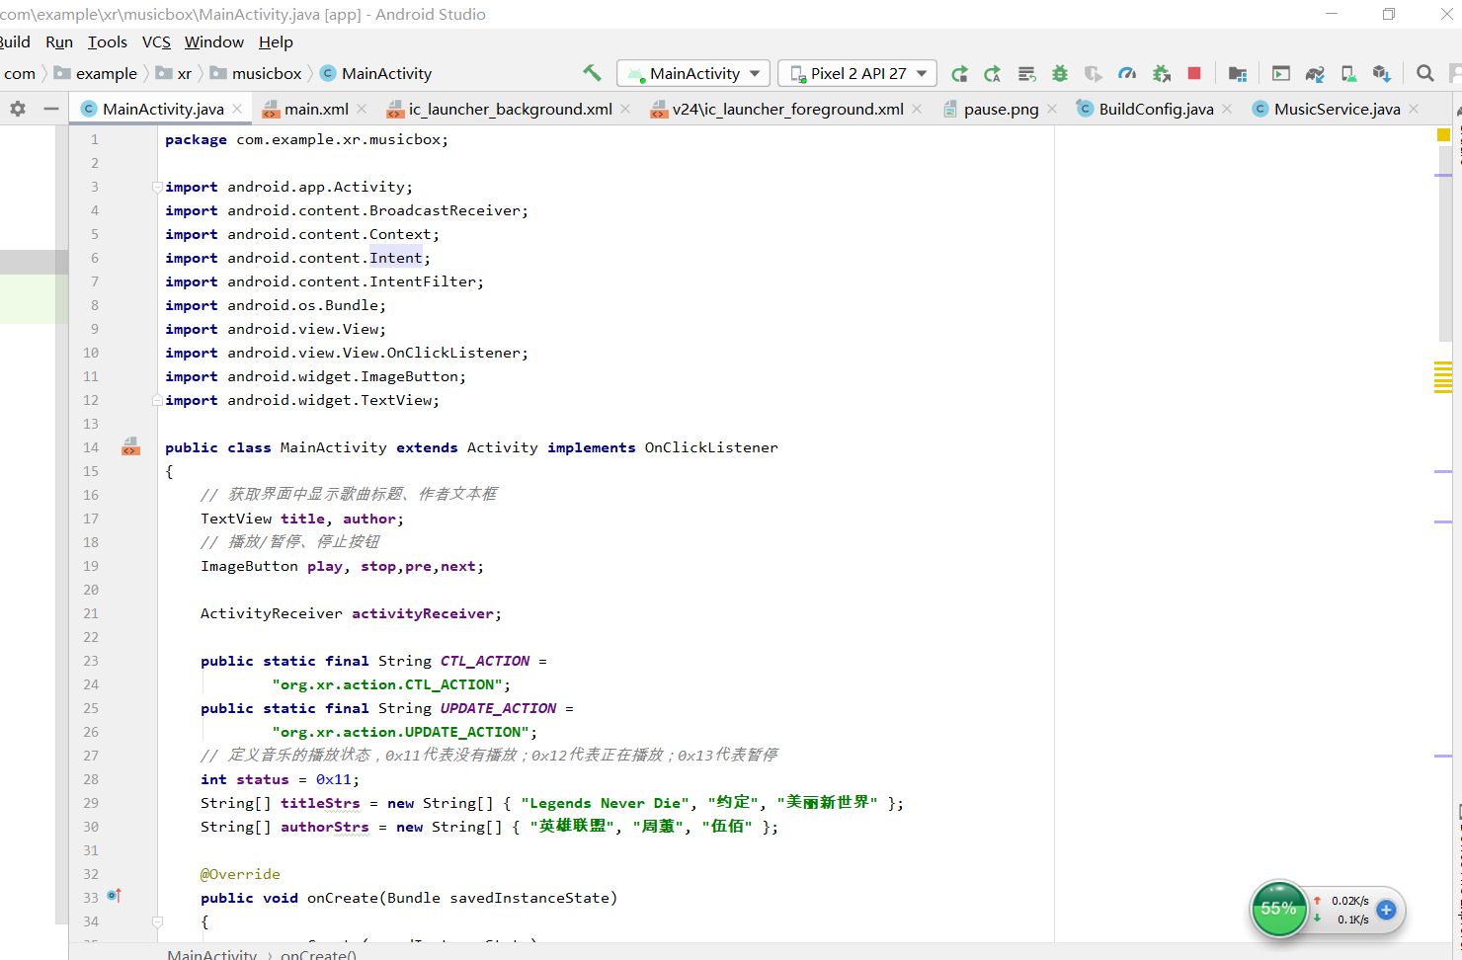Screen dimensions: 1462x960
Task: Click the Search Everywhere magnifier icon
Action: [1424, 74]
